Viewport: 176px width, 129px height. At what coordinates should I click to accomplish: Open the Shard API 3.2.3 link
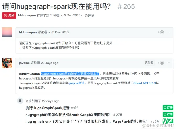click(x=145, y=83)
